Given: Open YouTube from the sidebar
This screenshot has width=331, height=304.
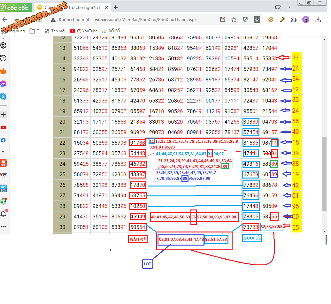Looking at the screenshot, I should 3,128.
